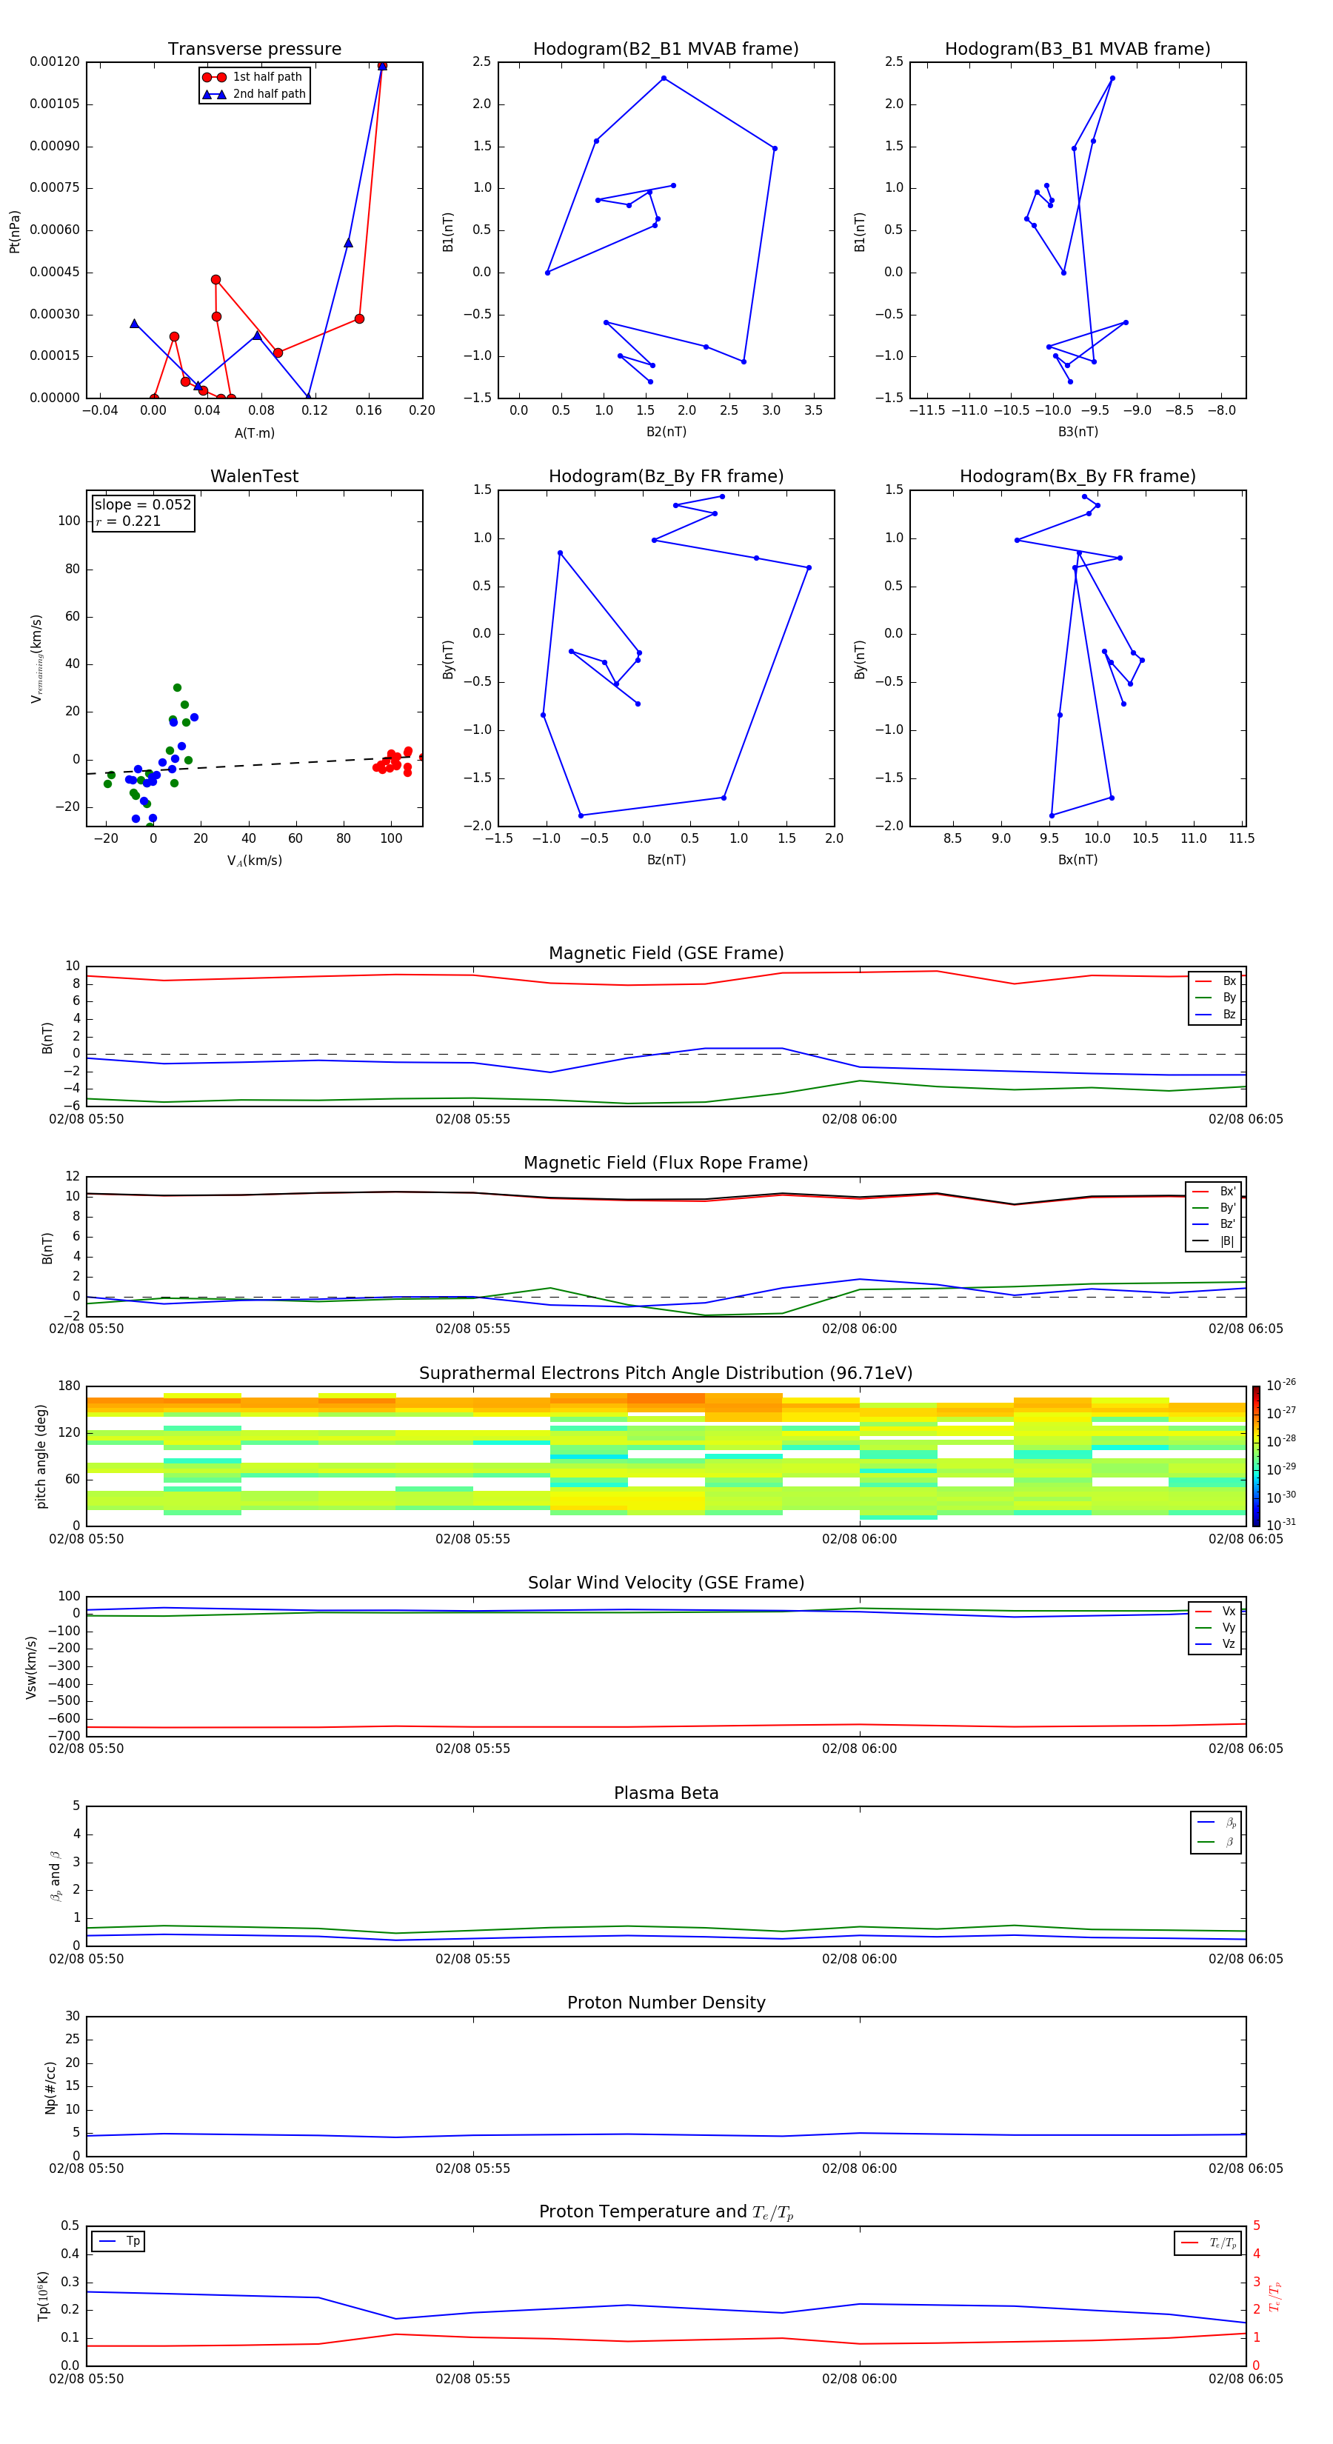Click the "Pt(nPa)" y-axis label
The height and width of the screenshot is (2444, 1333).
point(14,232)
